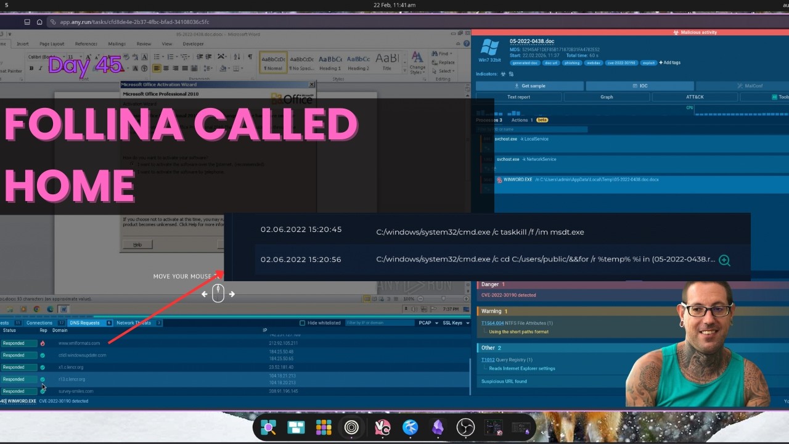The image size is (789, 444).
Task: Select the survey-smiles.com domain
Action: pyautogui.click(x=76, y=391)
